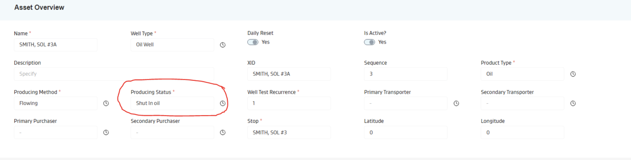This screenshot has height=160, width=631.
Task: Open history clock icon beside Well Type
Action: (x=222, y=45)
